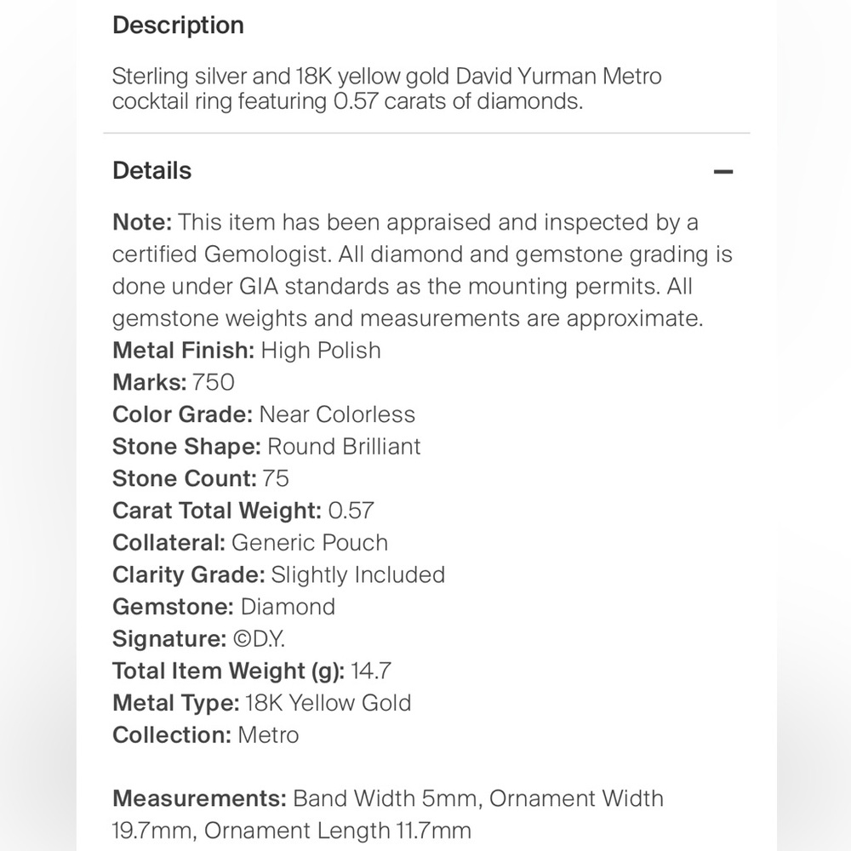Screen dimensions: 851x851
Task: Click the Metal Finish High Polish line
Action: [247, 351]
